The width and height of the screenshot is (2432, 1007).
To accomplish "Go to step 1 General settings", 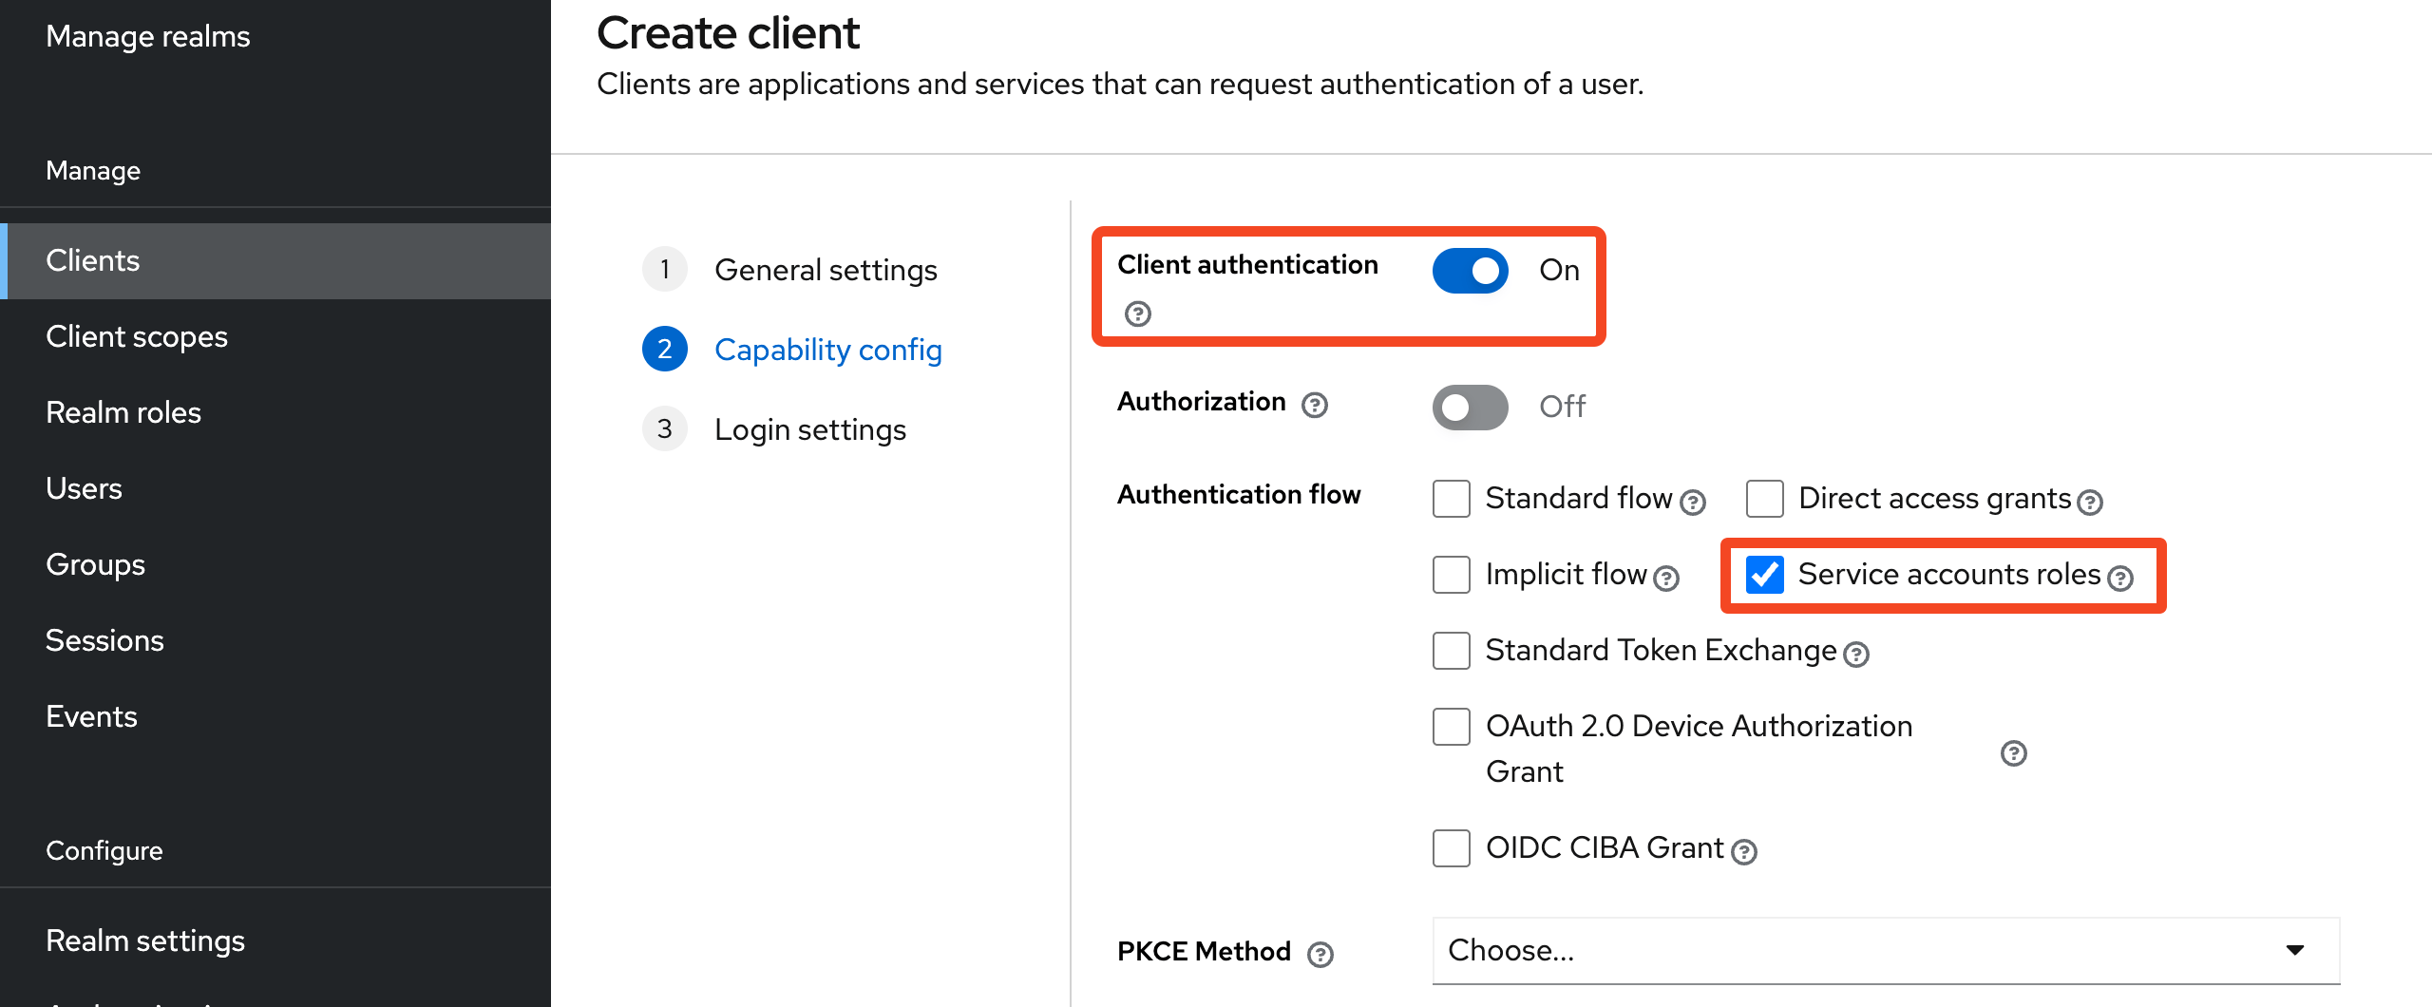I will coord(790,270).
